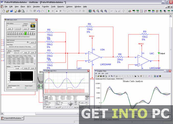This screenshot has height=124, width=173.
Task: Click Export to Excel icon in Grapher View
Action: pos(155,76)
